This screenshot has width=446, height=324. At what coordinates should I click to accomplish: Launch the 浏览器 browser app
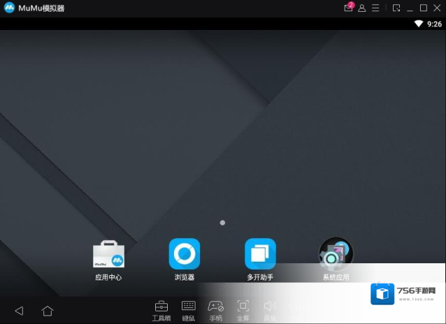[x=185, y=254]
